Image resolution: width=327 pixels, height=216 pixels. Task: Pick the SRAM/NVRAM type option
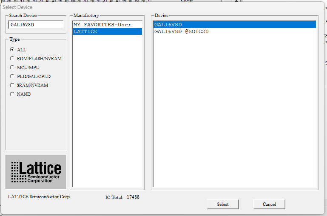pyautogui.click(x=12, y=85)
